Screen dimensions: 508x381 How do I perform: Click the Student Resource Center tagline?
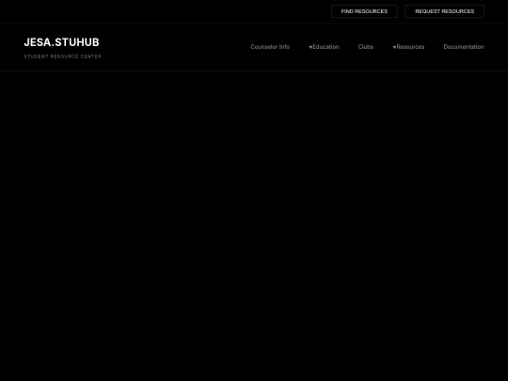click(62, 56)
